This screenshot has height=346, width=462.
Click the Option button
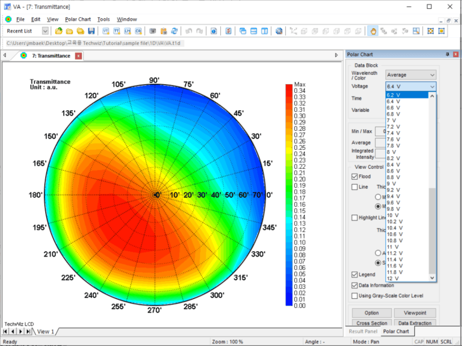(372, 313)
